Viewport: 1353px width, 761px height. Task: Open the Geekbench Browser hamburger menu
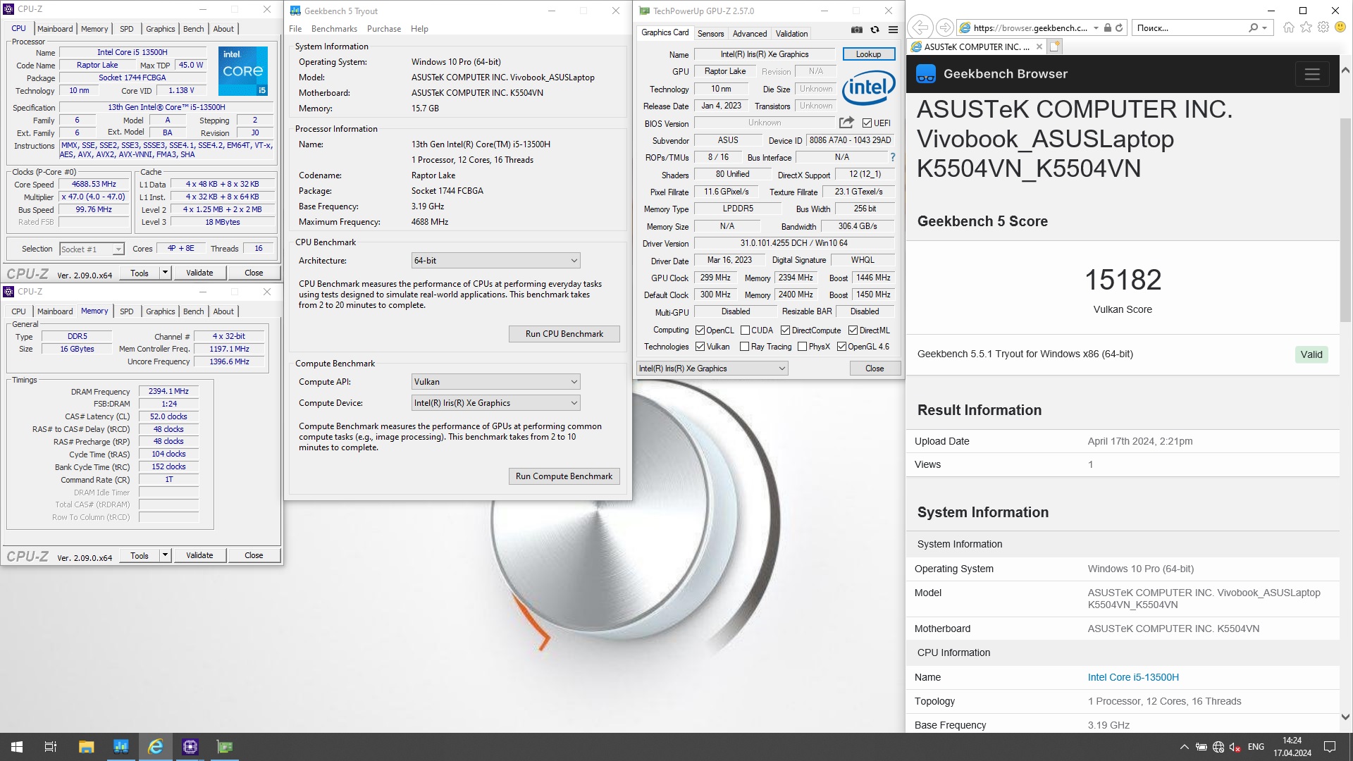(1312, 74)
